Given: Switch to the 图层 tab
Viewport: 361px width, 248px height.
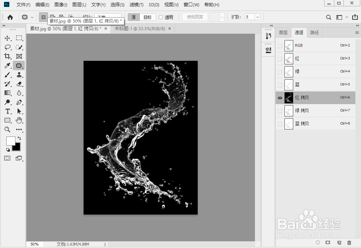Looking at the screenshot, I should (283, 32).
